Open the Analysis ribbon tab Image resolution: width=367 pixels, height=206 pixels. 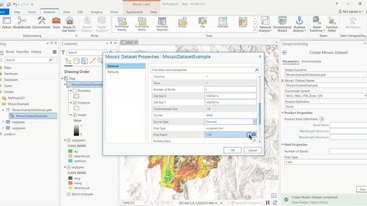pos(49,12)
